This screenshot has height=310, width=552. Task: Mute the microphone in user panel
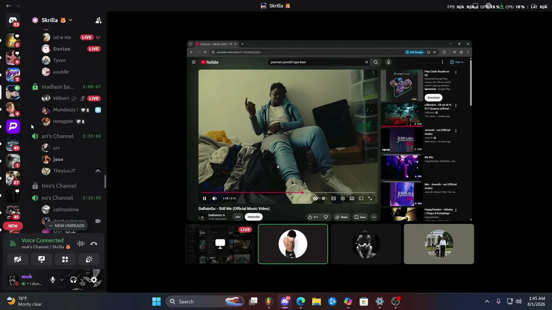[x=53, y=280]
